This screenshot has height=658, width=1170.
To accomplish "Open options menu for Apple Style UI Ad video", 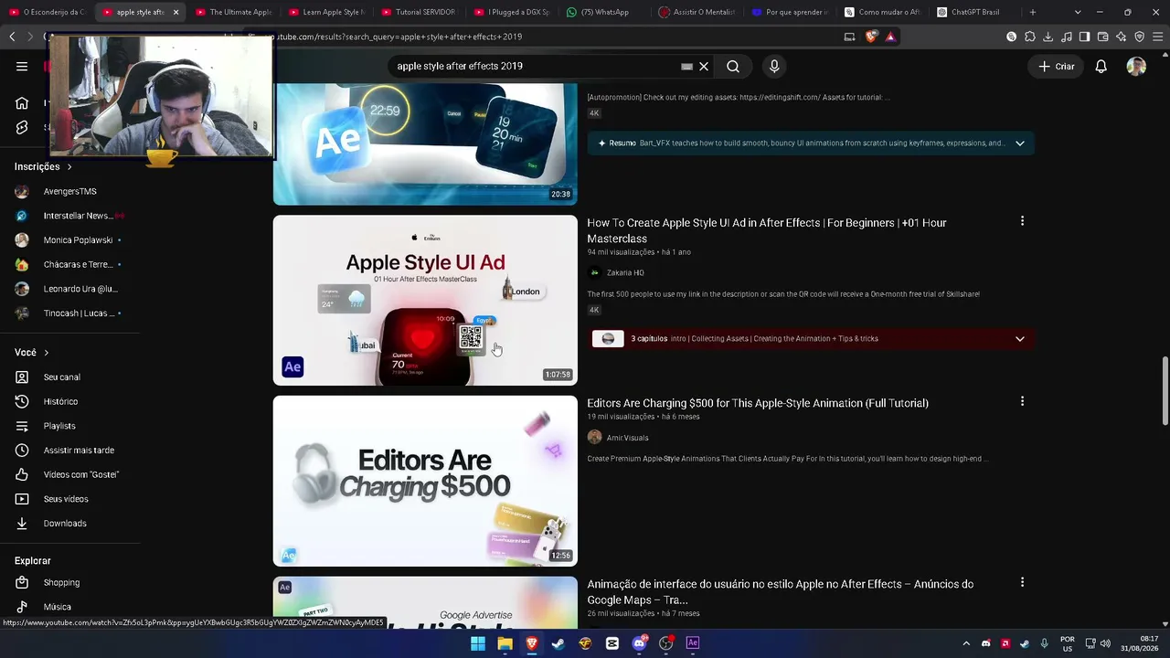I will tap(1022, 221).
